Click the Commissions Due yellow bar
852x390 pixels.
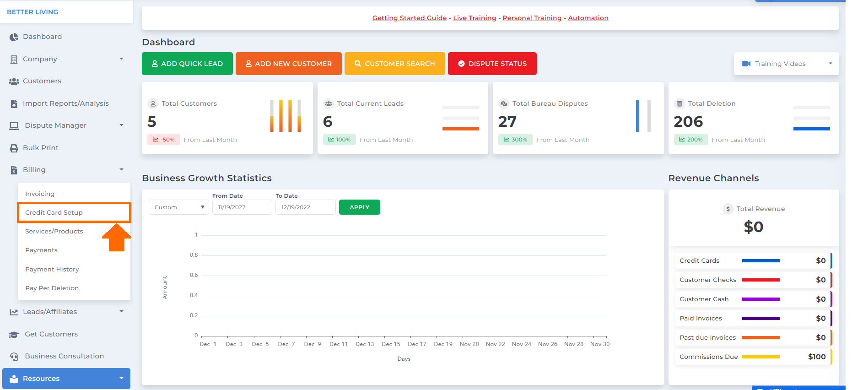coord(760,357)
